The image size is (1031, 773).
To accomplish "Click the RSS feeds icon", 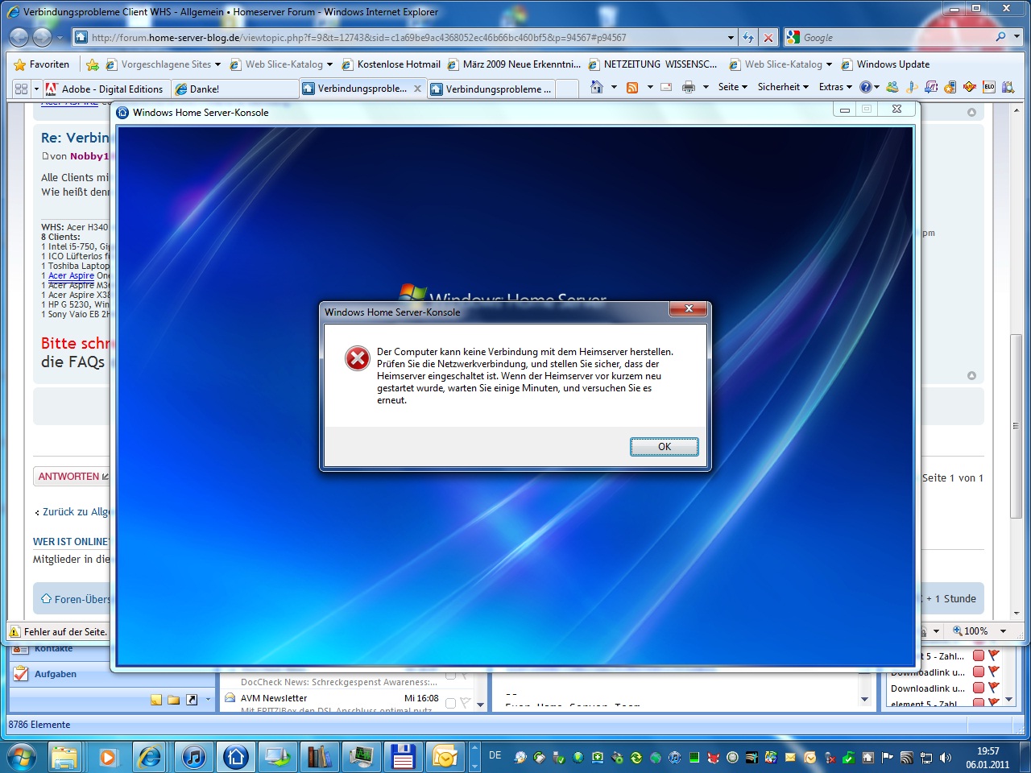I will point(633,87).
